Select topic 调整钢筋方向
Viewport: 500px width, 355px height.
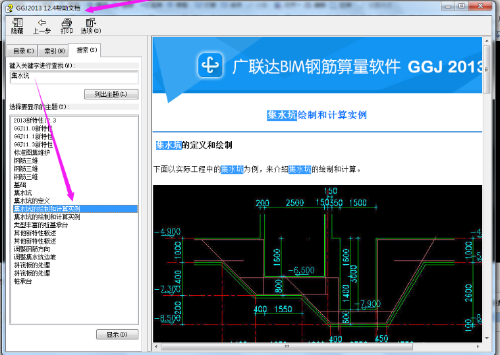point(32,249)
